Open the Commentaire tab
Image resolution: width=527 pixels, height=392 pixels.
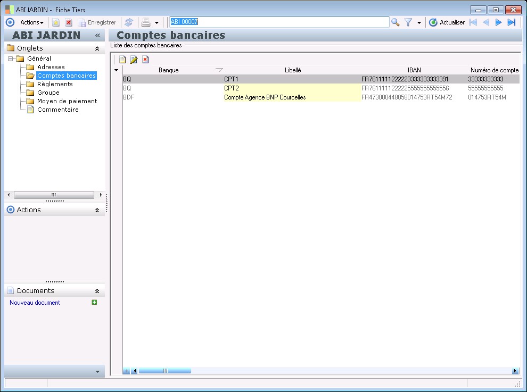[58, 110]
